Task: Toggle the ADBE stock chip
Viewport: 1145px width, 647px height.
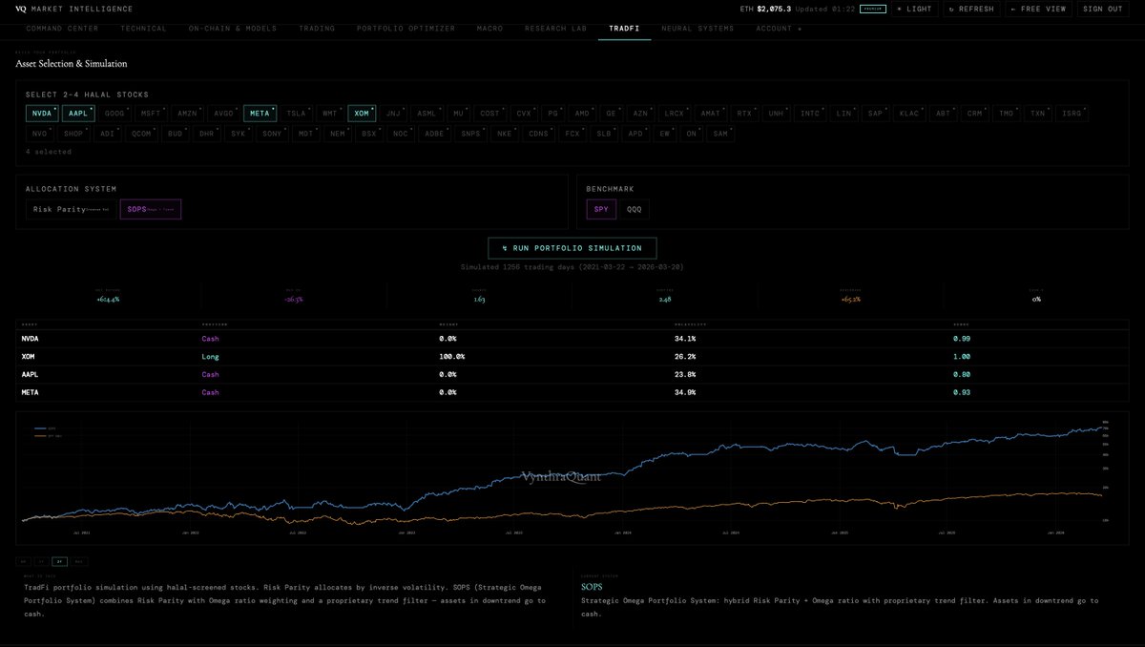Action: (x=434, y=134)
